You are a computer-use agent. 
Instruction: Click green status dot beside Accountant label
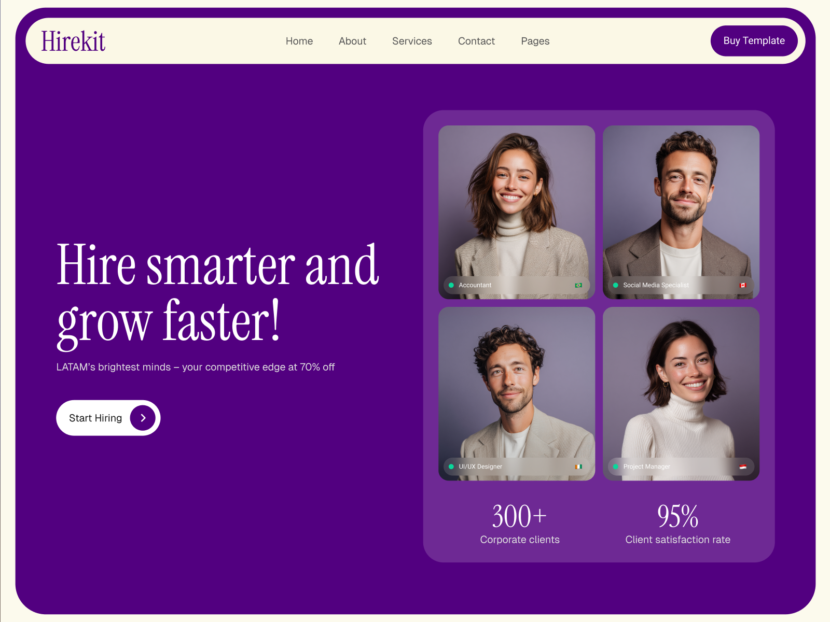pos(451,285)
